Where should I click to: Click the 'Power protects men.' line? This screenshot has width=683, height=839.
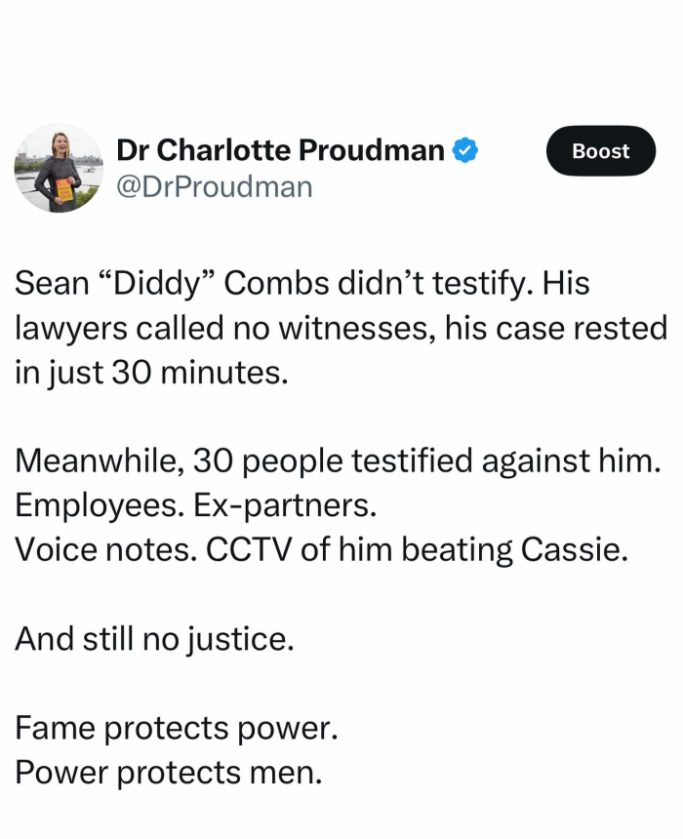pyautogui.click(x=168, y=773)
